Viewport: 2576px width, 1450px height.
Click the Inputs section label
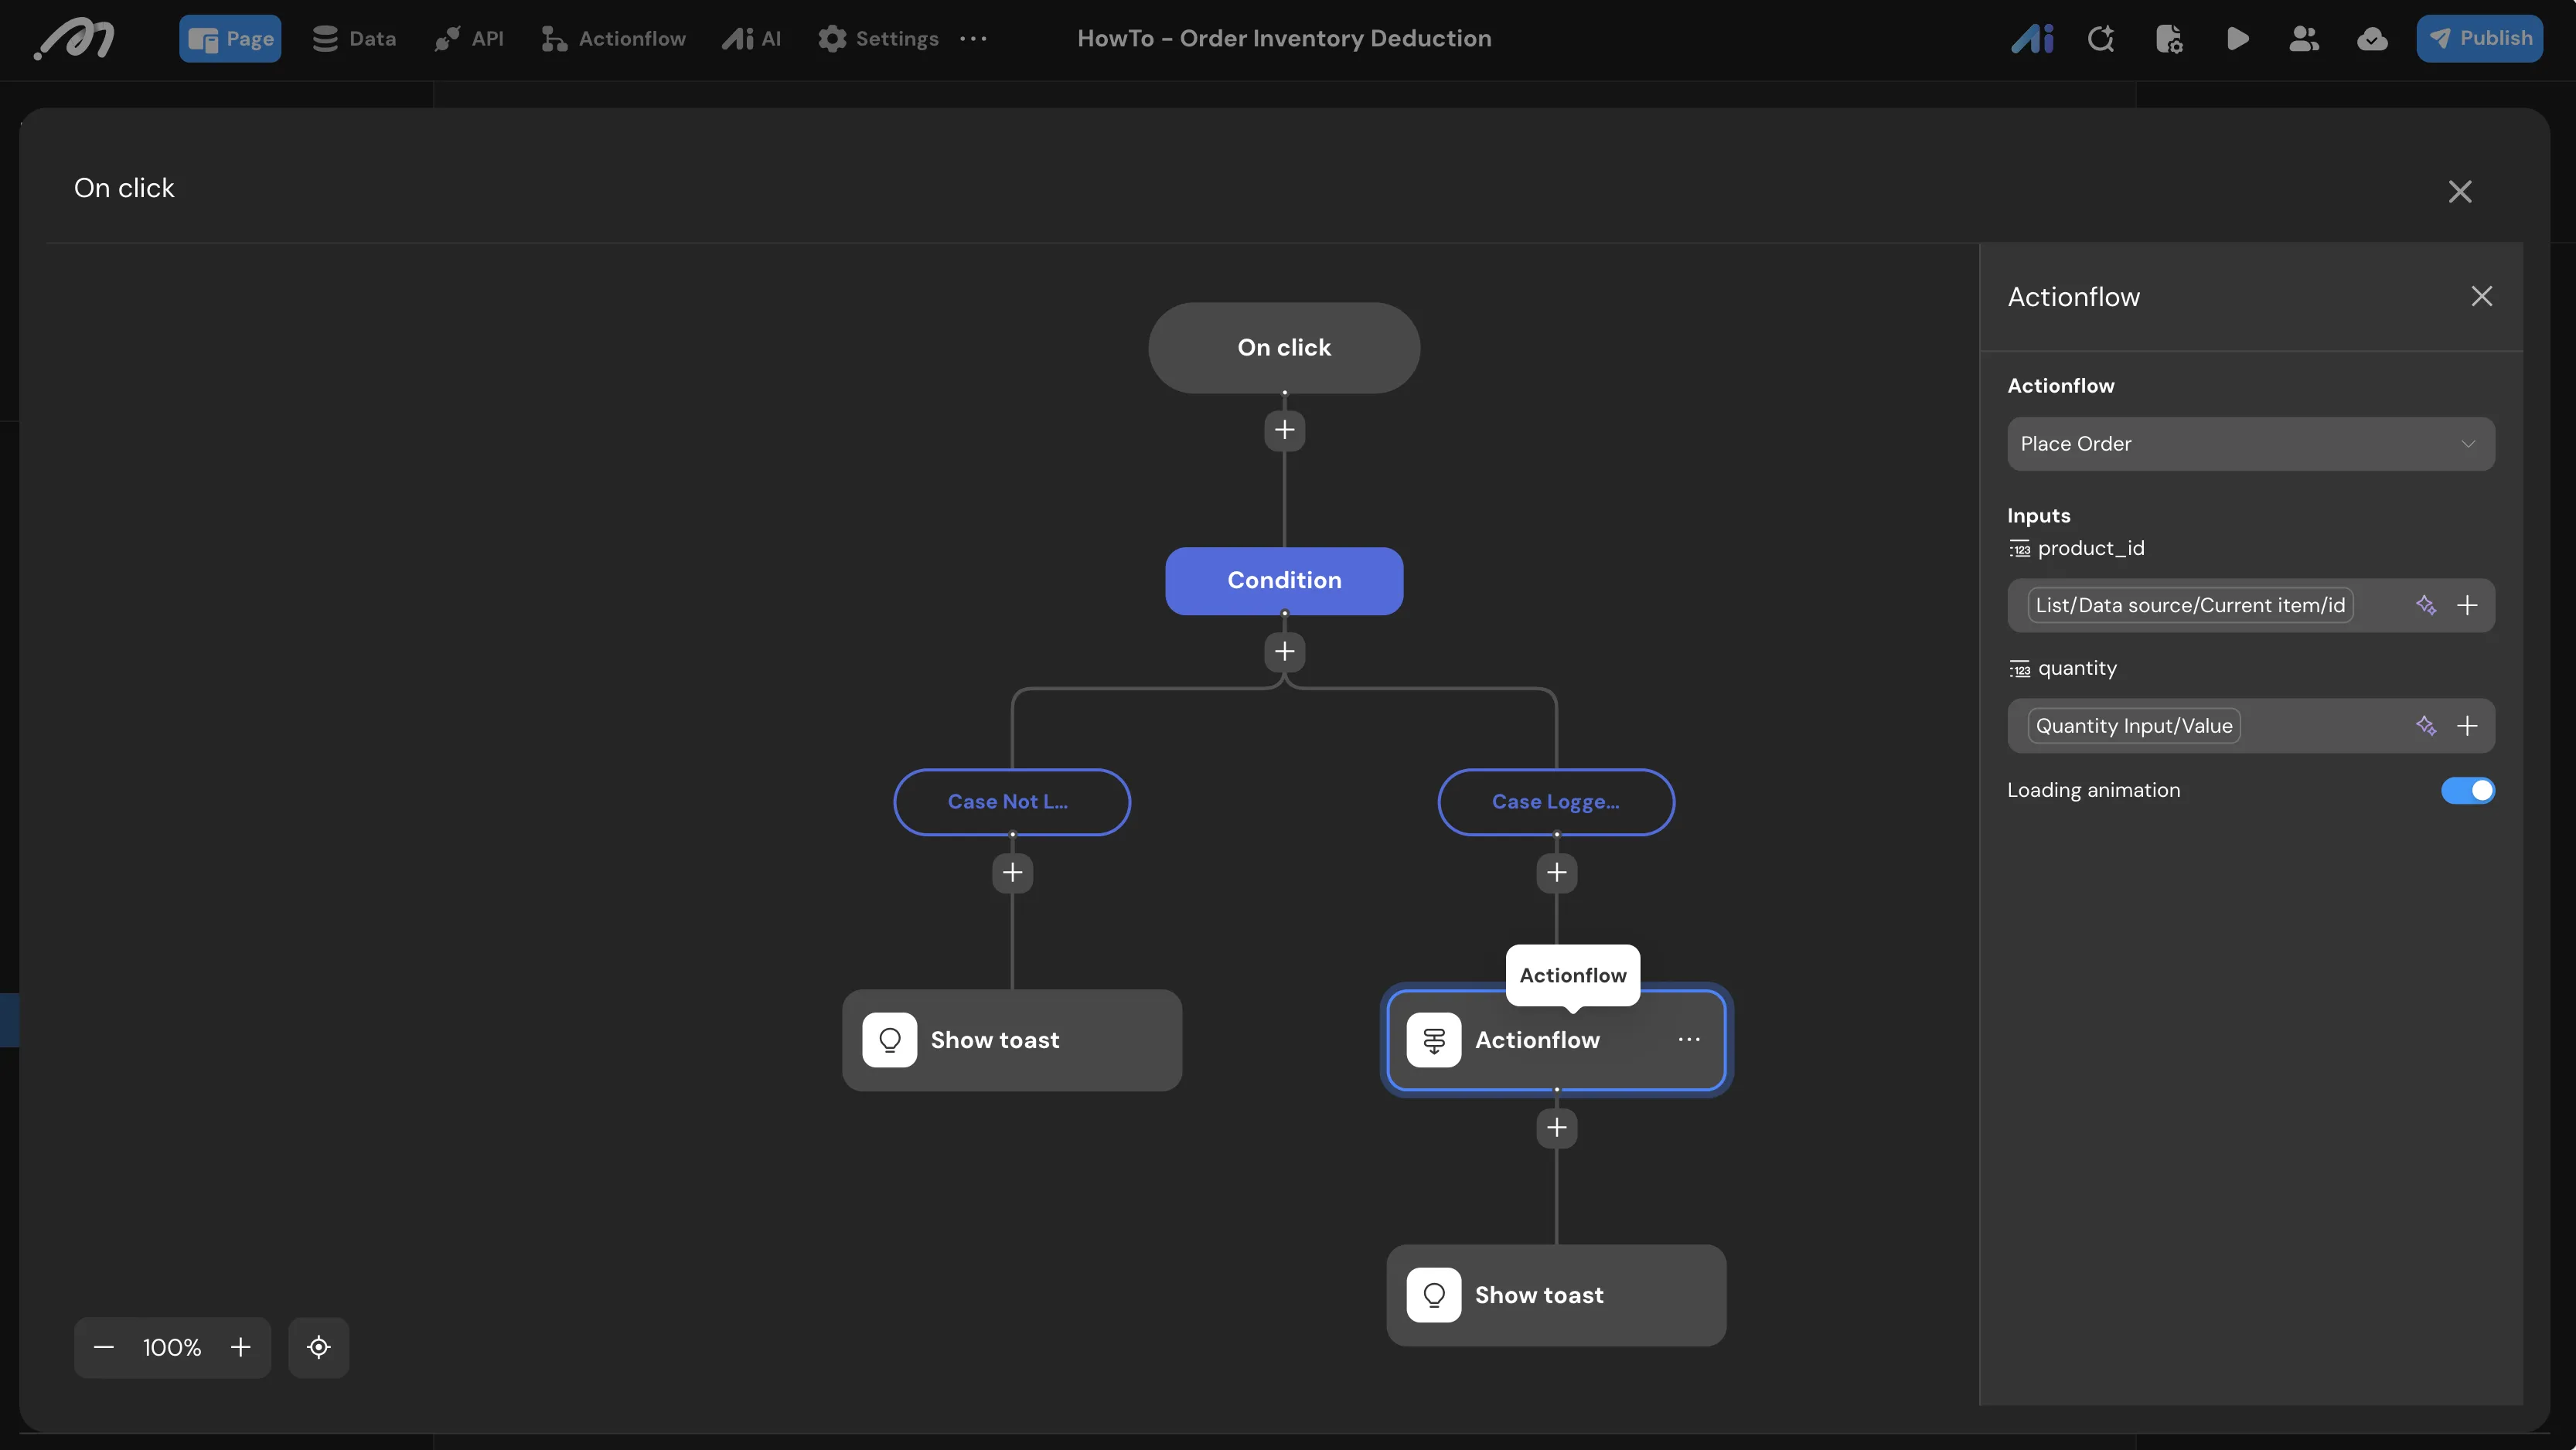pyautogui.click(x=2039, y=516)
